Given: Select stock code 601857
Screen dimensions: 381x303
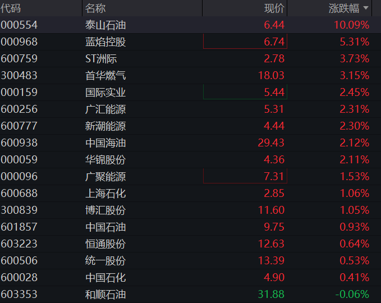Looking at the screenshot, I should (19, 227).
